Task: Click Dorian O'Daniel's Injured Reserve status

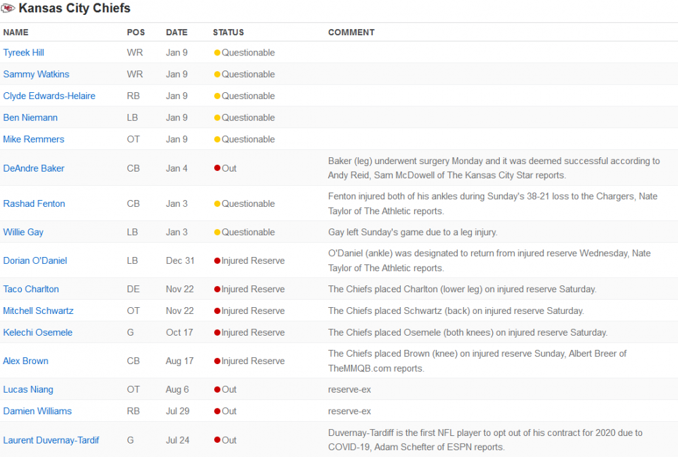Action: (250, 261)
